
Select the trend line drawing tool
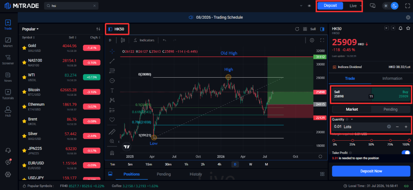(x=112, y=61)
